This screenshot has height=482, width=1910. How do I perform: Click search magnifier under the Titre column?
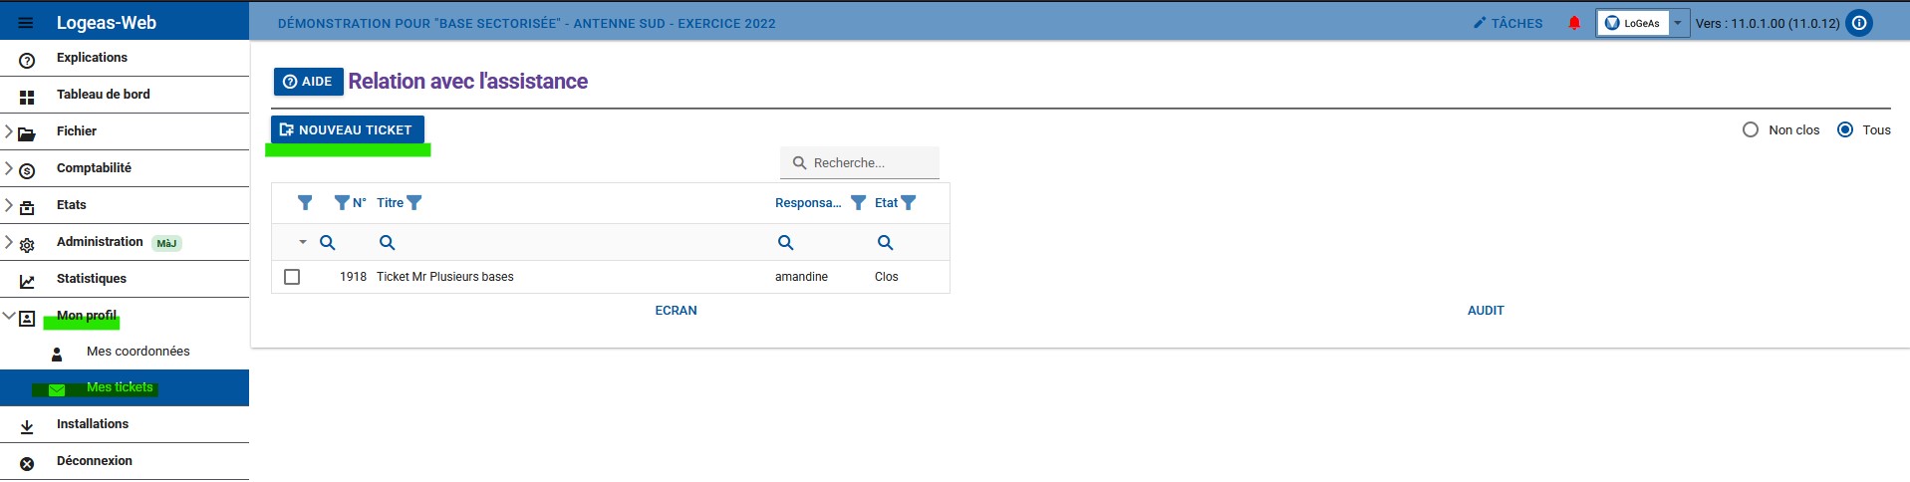click(x=388, y=243)
